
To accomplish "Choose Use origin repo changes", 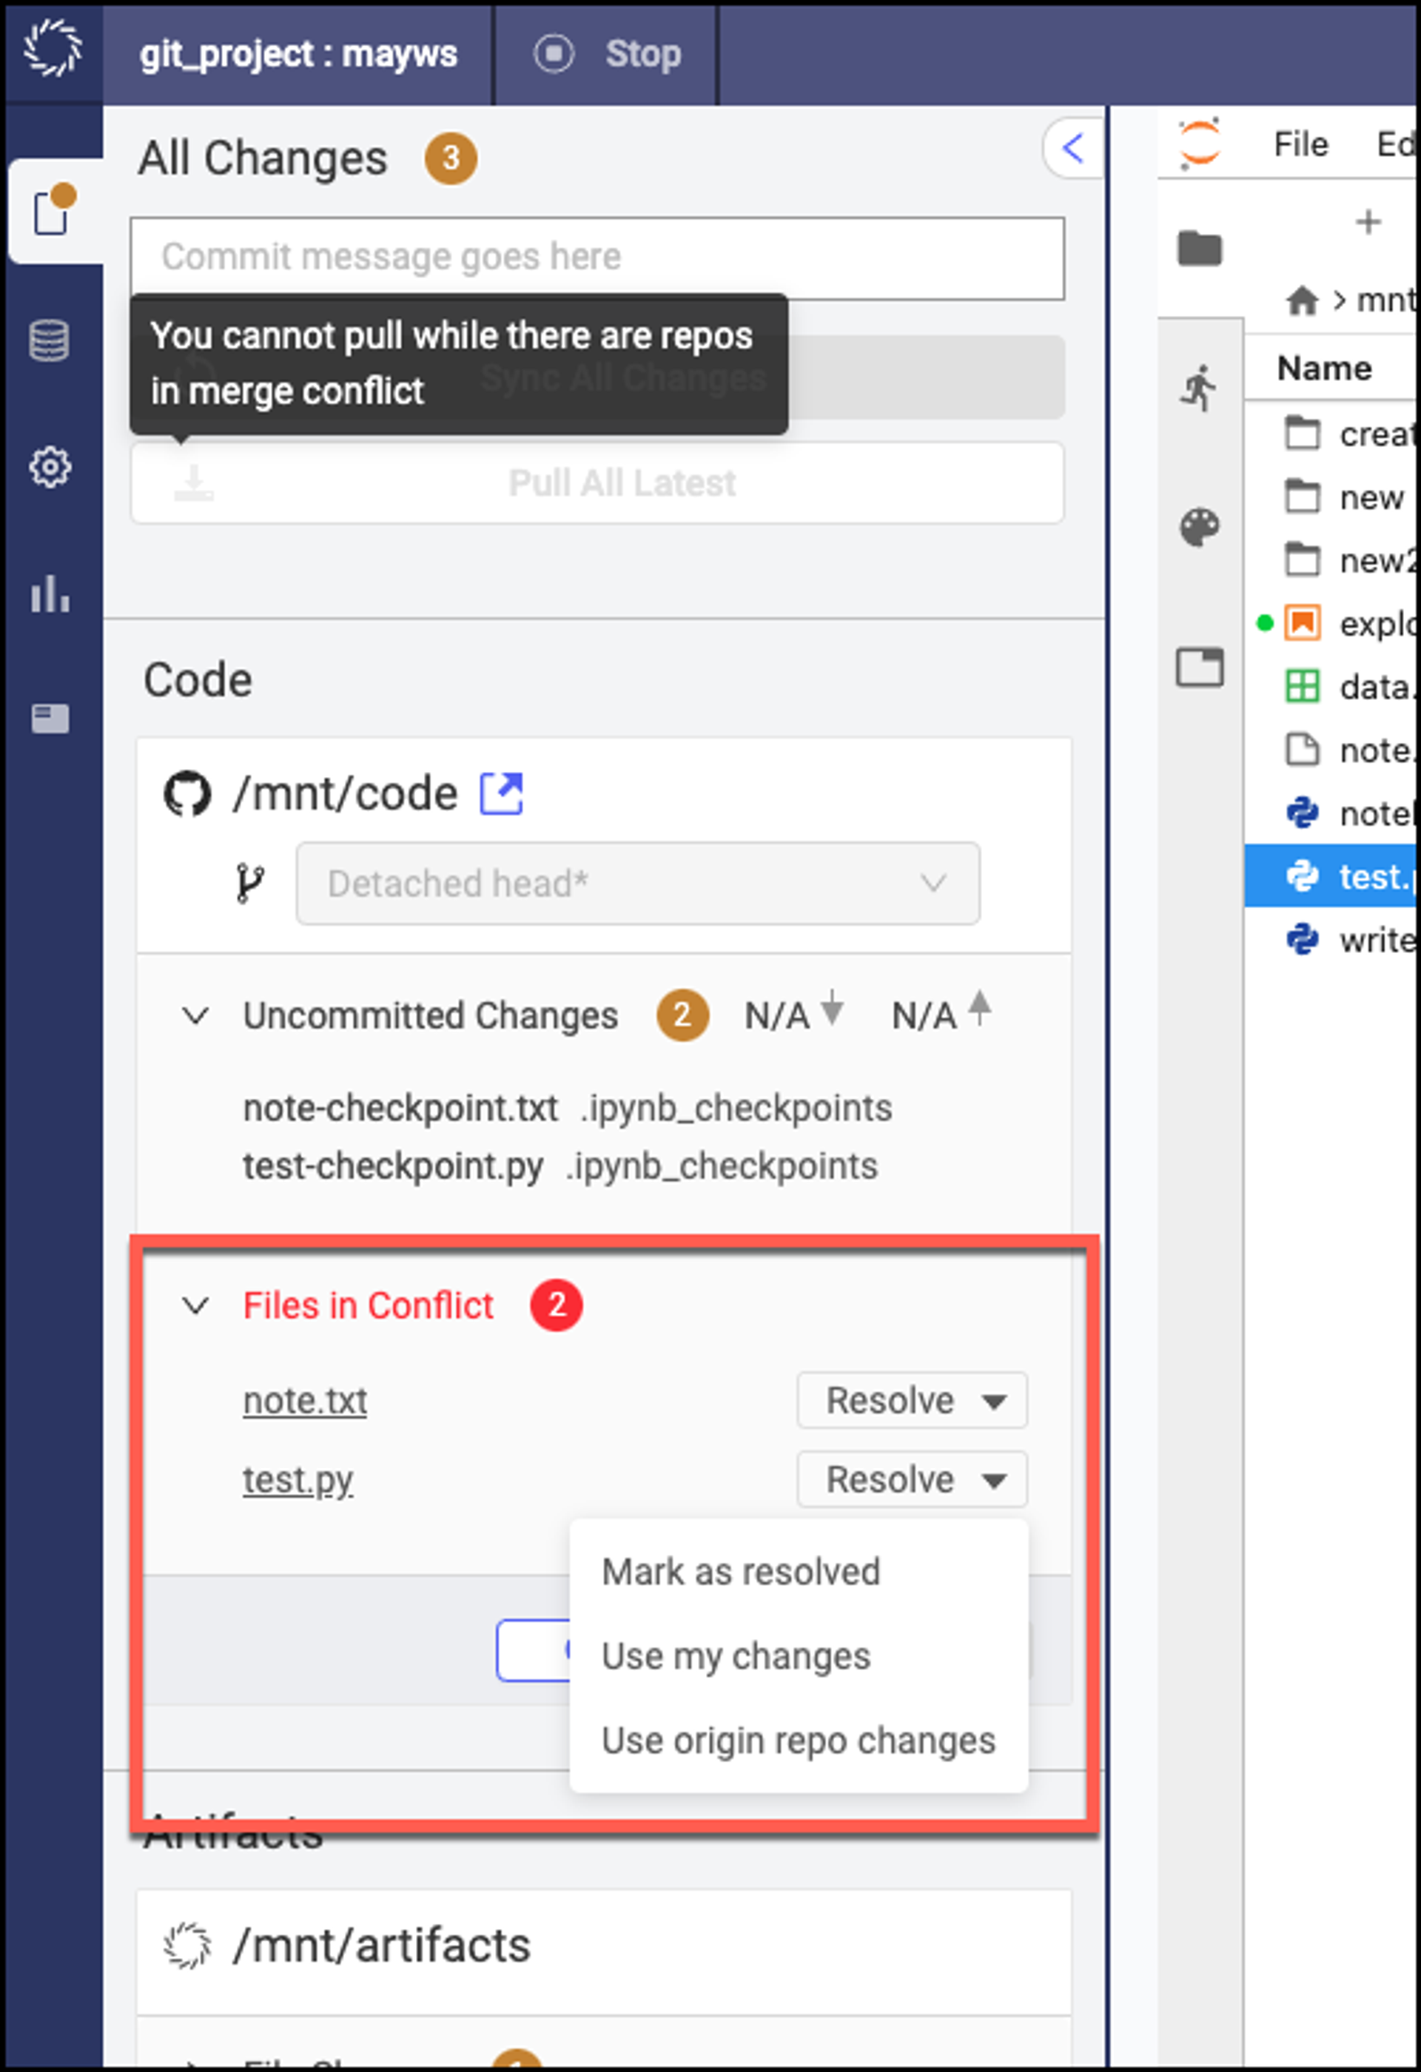I will tap(798, 1740).
